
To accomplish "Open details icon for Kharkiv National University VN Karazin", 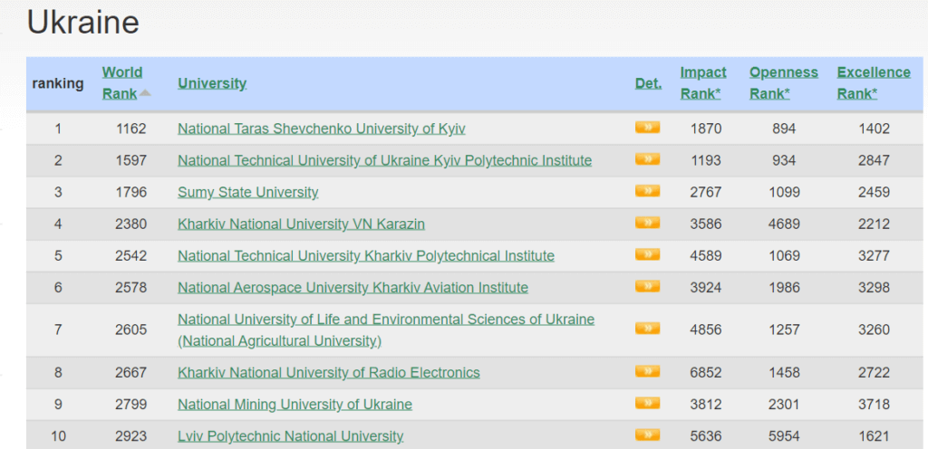I will pos(647,223).
